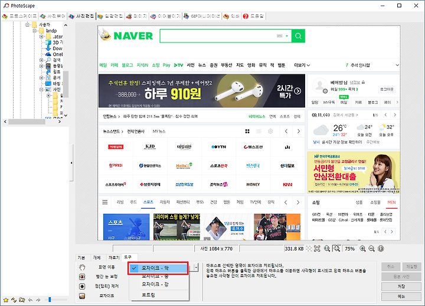This screenshot has width=425, height=306.
Task: Click the fit-to-screen icon in status bar
Action: [317, 249]
